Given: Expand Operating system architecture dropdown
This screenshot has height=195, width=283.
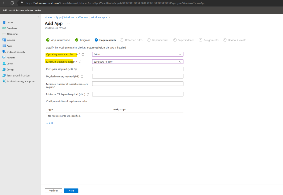Looking at the screenshot, I should coord(137,54).
